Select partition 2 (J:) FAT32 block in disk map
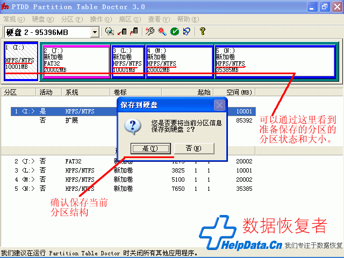344x258 pixels. pyautogui.click(x=76, y=61)
